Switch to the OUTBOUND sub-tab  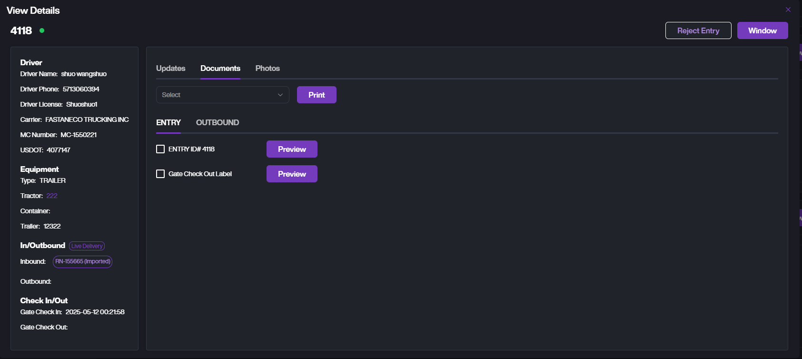[x=217, y=123]
